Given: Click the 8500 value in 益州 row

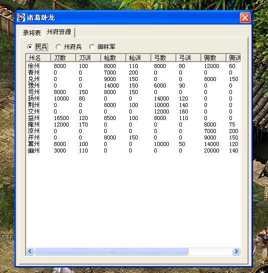Looking at the screenshot, I should tap(110, 118).
